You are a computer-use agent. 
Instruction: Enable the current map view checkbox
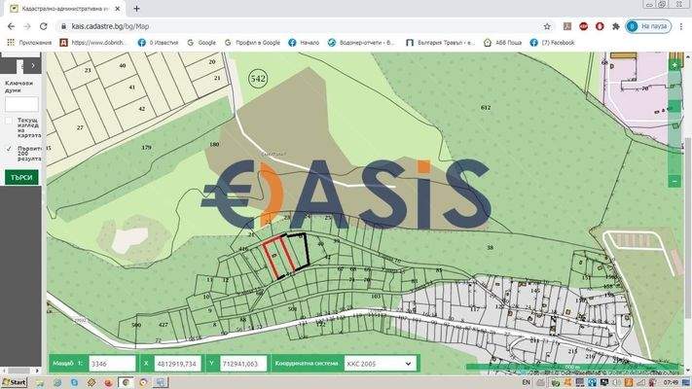(9, 121)
